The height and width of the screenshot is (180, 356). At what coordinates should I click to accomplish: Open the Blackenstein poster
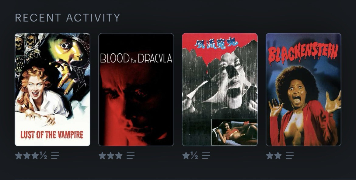click(x=303, y=90)
